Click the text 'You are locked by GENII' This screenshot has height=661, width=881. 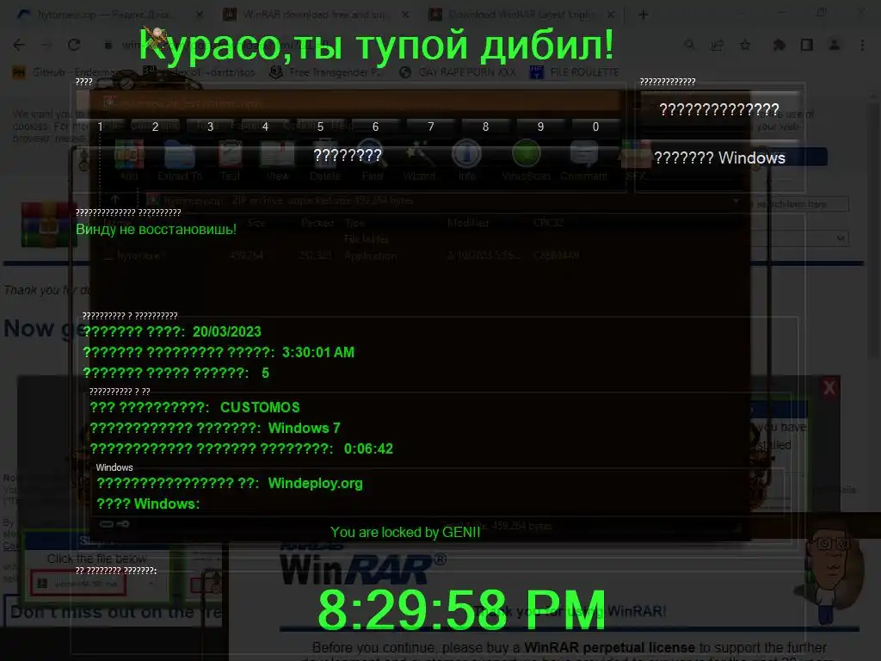pos(405,532)
